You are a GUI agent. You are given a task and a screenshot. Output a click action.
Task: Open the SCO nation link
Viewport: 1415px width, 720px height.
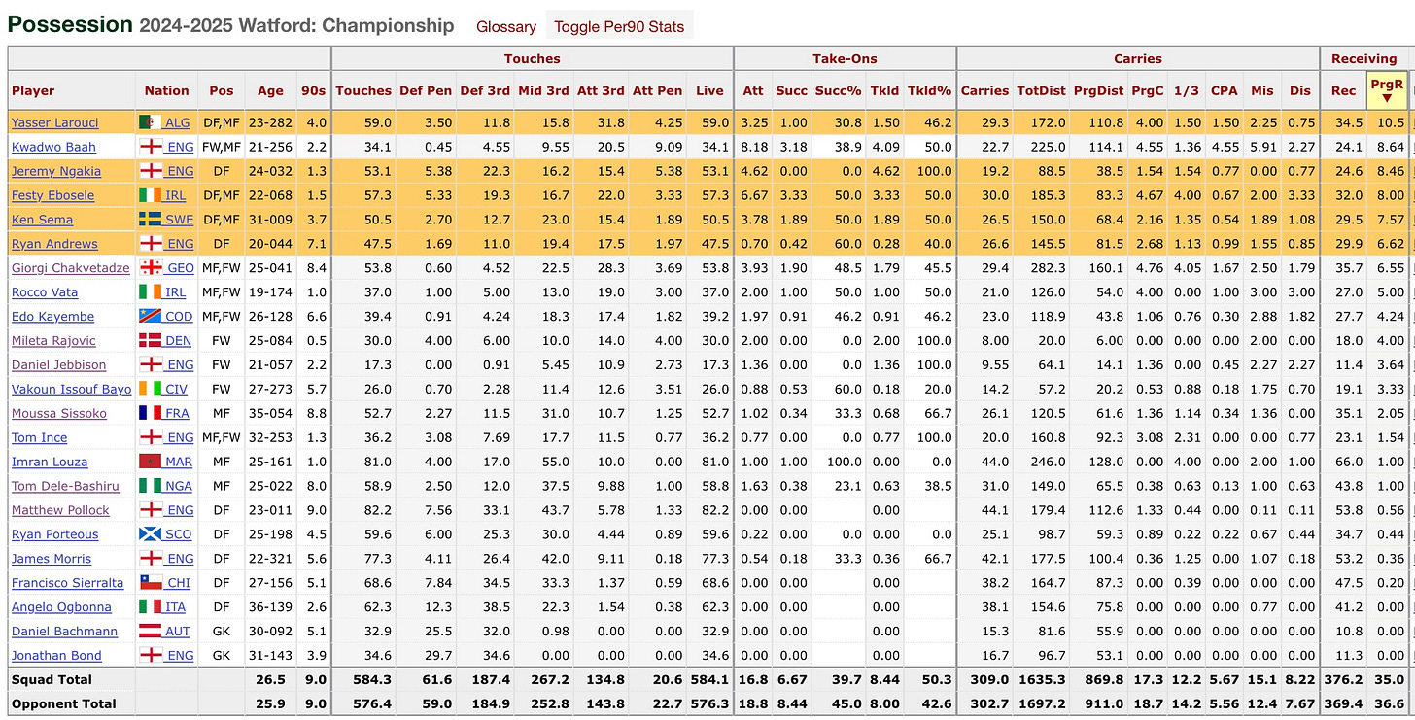click(180, 534)
